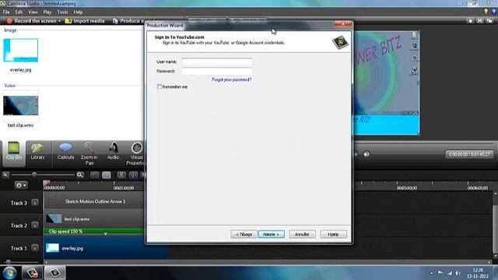498x280 pixels.
Task: Click the Action Center flag in the tray
Action: (x=440, y=273)
